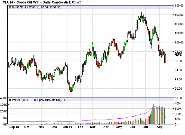Click the '104.00' price axis label

(179, 24)
